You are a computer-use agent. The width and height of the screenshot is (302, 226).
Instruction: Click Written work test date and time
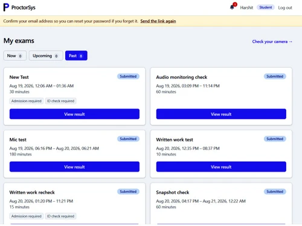(x=188, y=148)
